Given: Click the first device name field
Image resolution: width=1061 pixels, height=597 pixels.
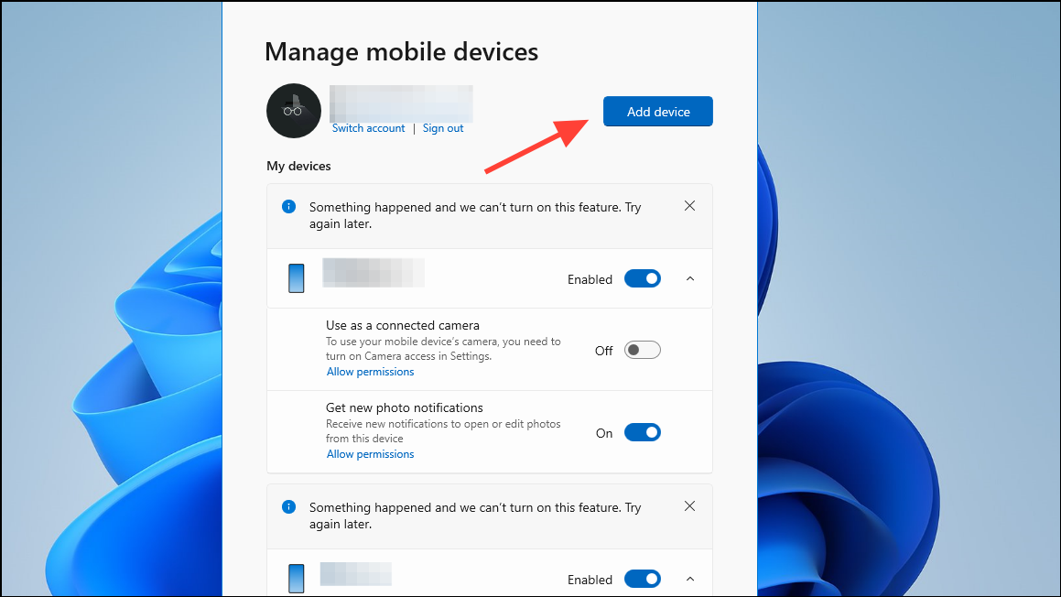Looking at the screenshot, I should tap(373, 272).
